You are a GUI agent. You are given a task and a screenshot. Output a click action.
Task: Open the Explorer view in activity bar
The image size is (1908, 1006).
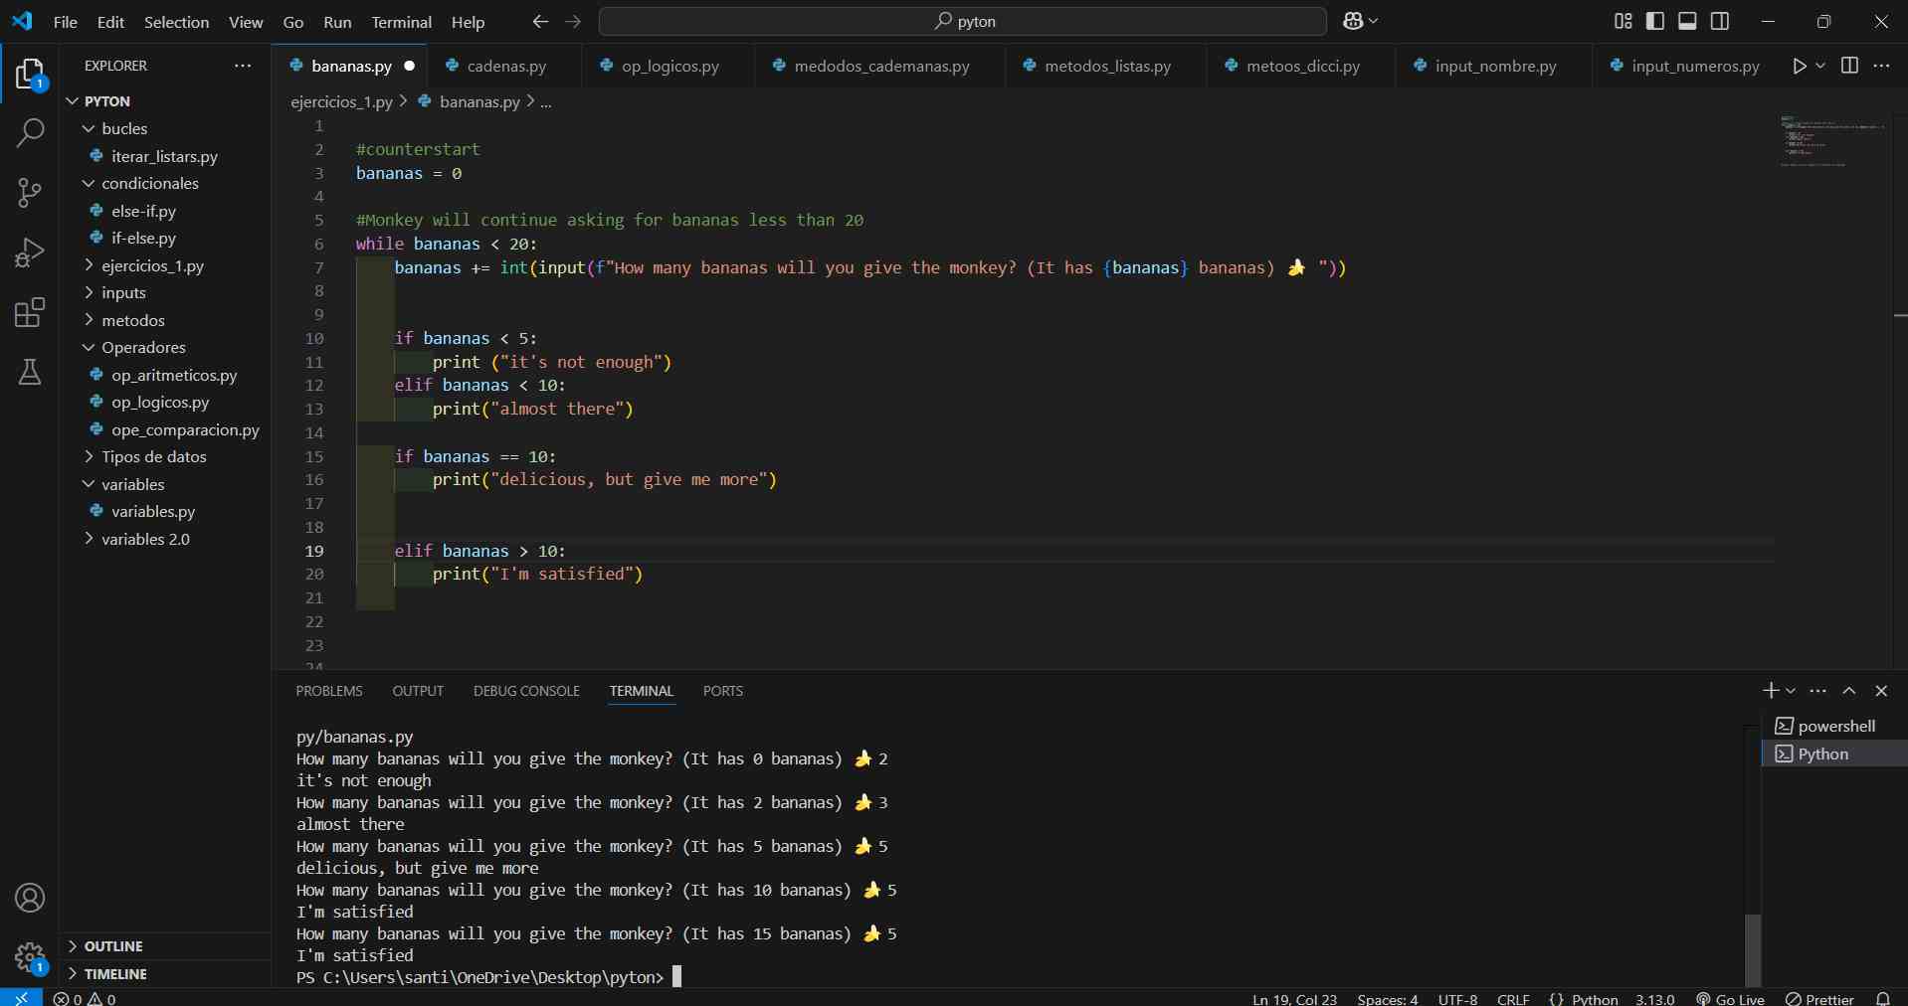pos(30,75)
